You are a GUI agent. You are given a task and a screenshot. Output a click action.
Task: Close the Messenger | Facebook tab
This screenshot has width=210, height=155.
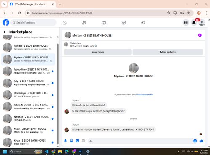52,4
